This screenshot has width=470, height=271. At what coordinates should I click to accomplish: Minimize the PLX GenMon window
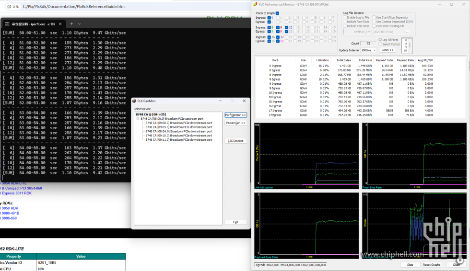(x=220, y=101)
